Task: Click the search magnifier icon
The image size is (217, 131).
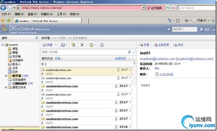Action: click(x=130, y=52)
